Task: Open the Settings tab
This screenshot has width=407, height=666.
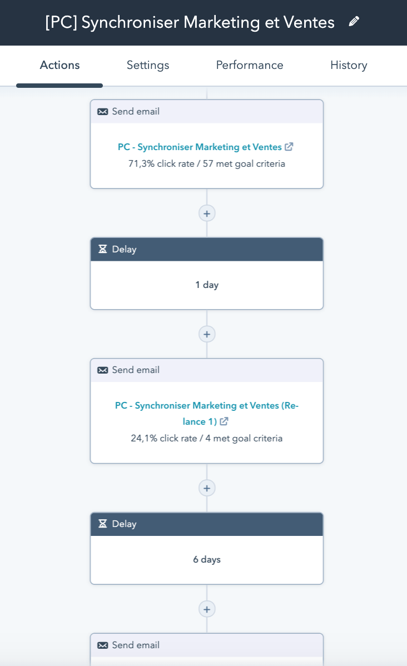Action: (148, 65)
